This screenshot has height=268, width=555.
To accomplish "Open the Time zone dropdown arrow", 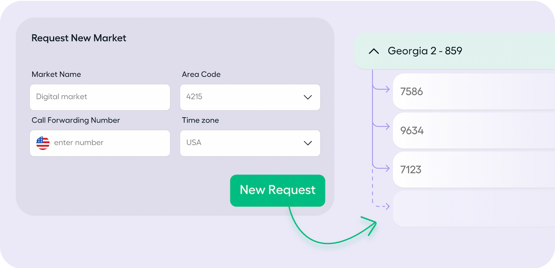I will click(308, 143).
